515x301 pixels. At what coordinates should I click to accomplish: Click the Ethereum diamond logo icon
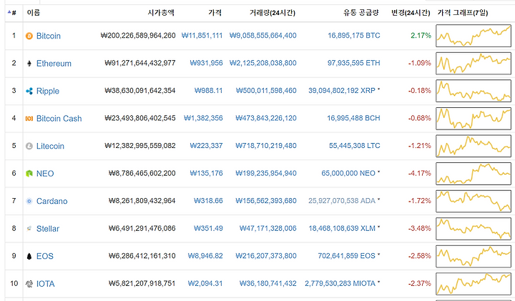[29, 64]
